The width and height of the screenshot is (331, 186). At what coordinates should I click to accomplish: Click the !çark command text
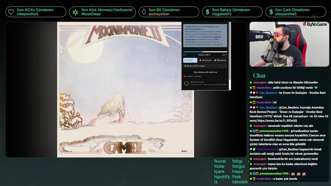219,172
